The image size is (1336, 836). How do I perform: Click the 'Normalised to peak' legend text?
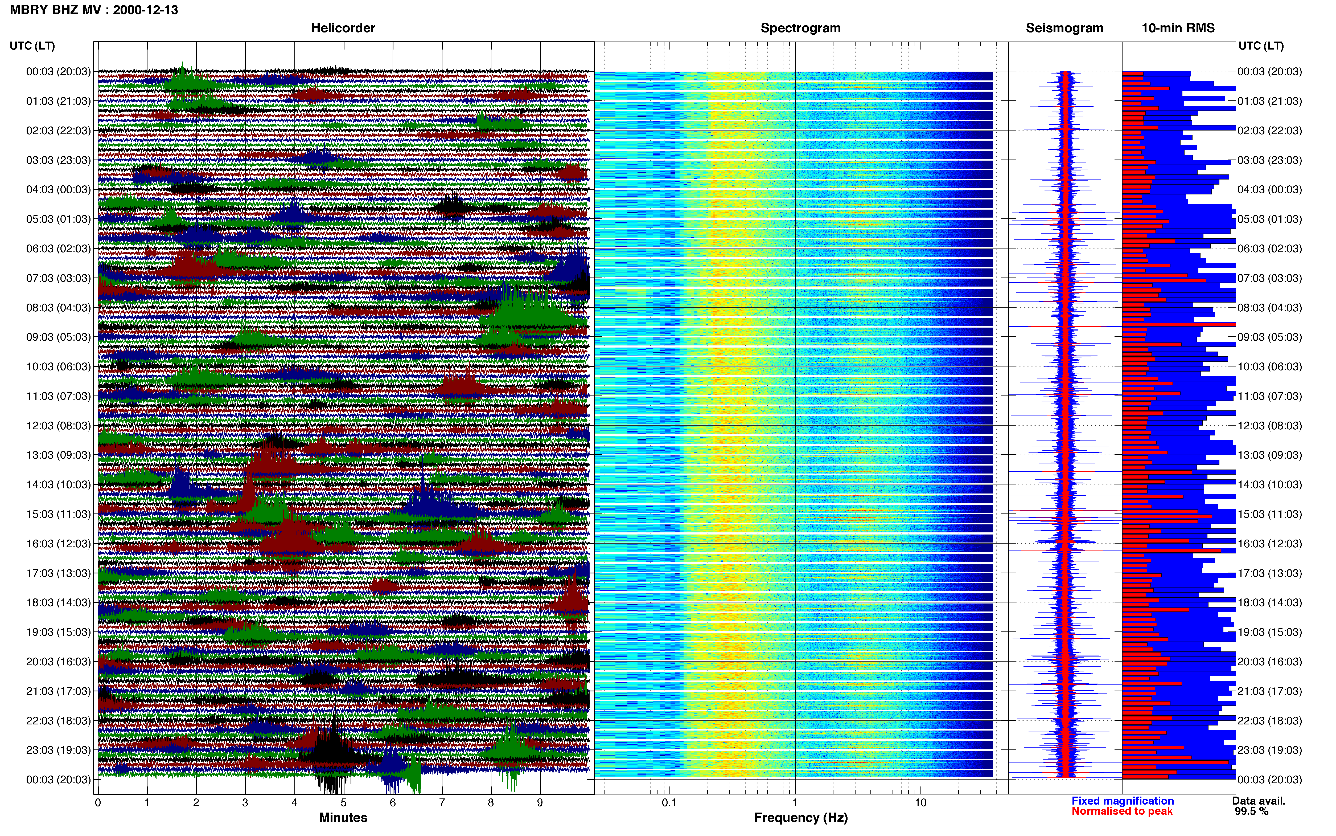coord(1122,811)
